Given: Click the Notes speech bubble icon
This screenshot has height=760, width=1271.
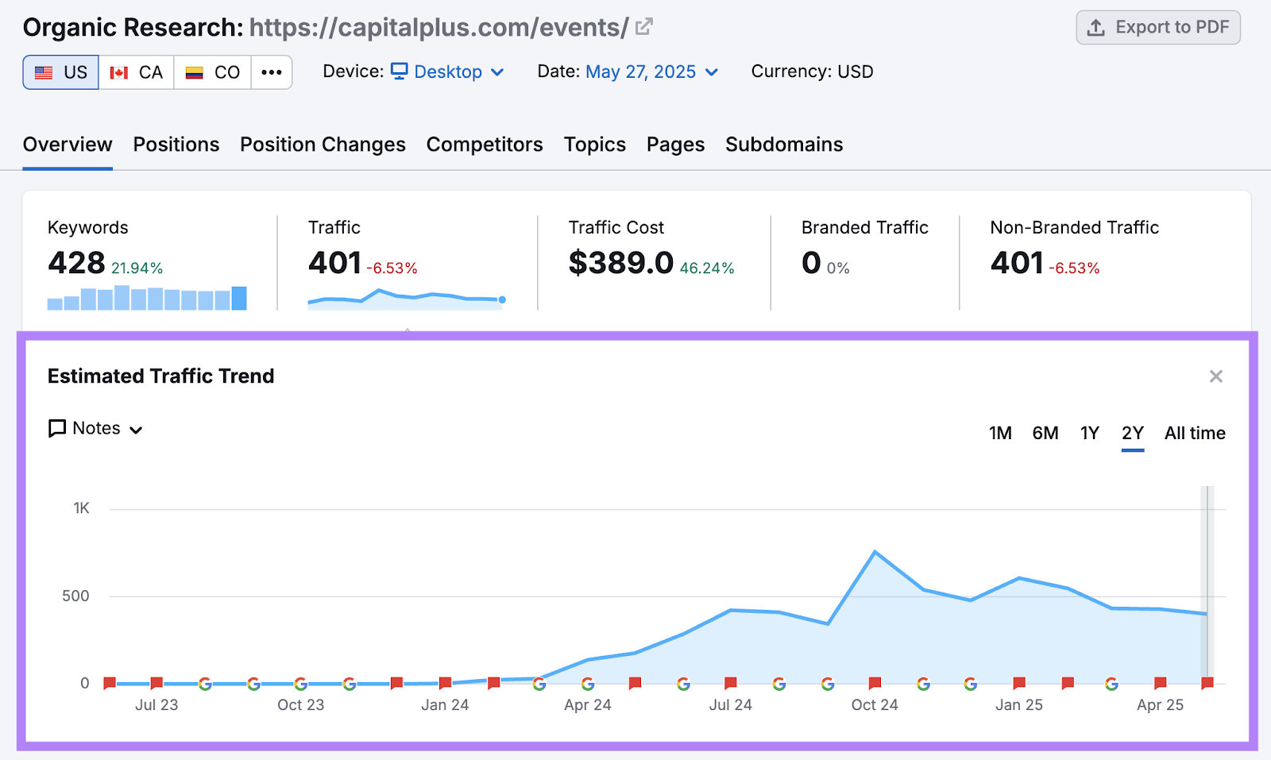Looking at the screenshot, I should 56,428.
